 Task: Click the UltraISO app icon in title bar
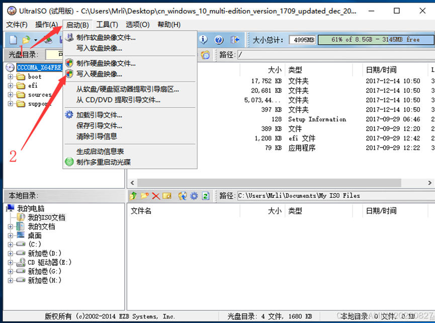click(x=12, y=11)
